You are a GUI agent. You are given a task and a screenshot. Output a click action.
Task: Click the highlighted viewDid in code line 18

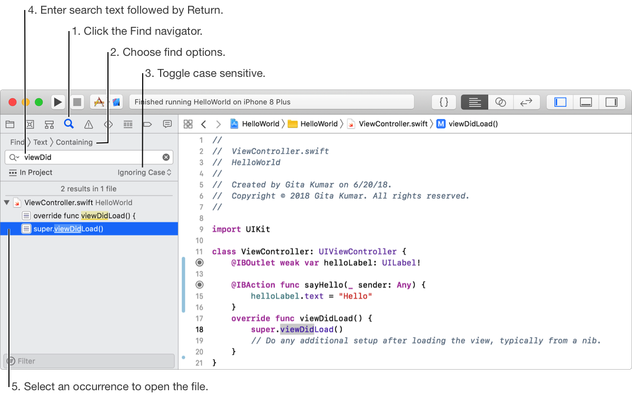pos(297,330)
